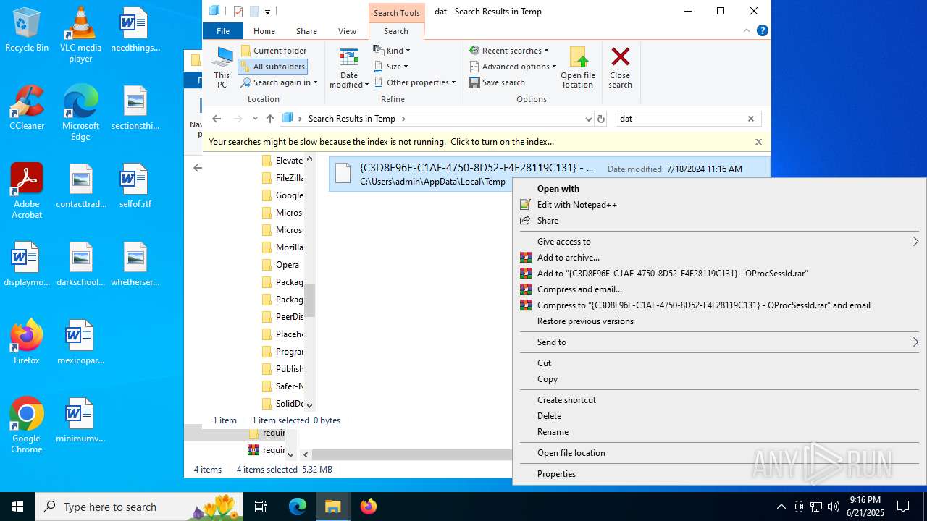Expand the Kind filter dropdown
The width and height of the screenshot is (927, 521).
pyautogui.click(x=392, y=51)
